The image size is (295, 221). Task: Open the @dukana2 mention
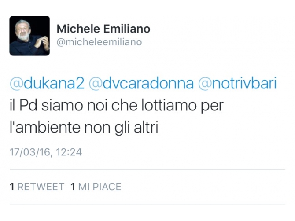click(47, 83)
